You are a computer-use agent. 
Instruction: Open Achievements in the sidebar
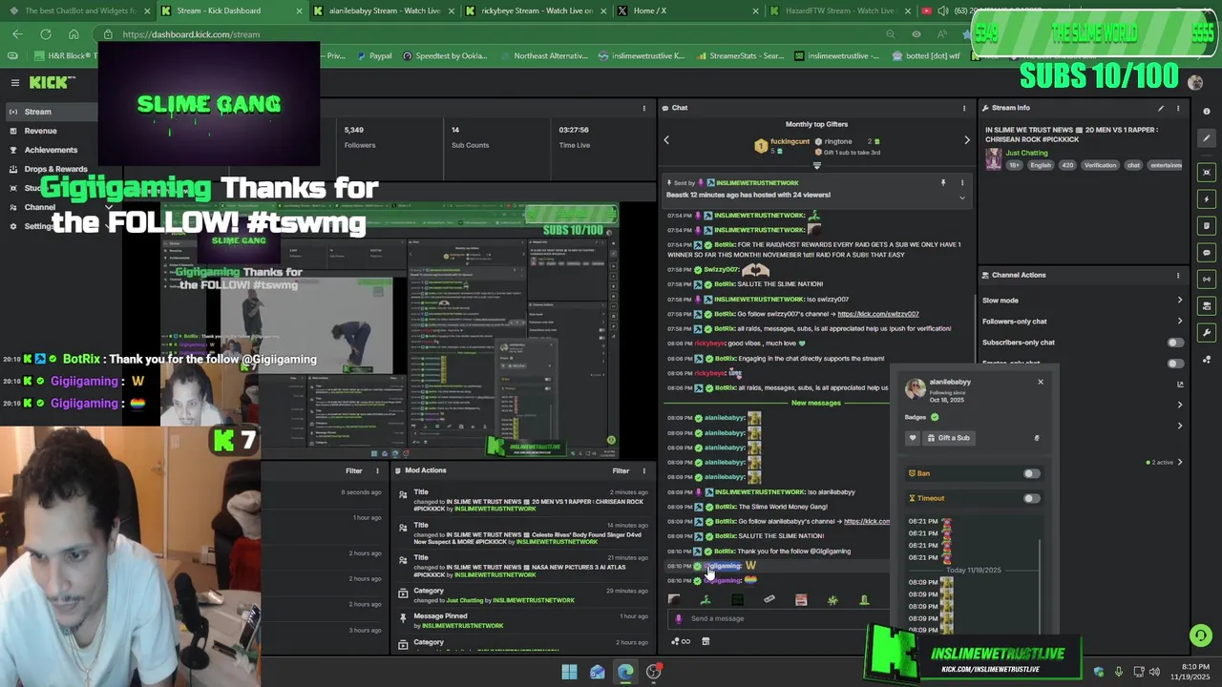[51, 150]
